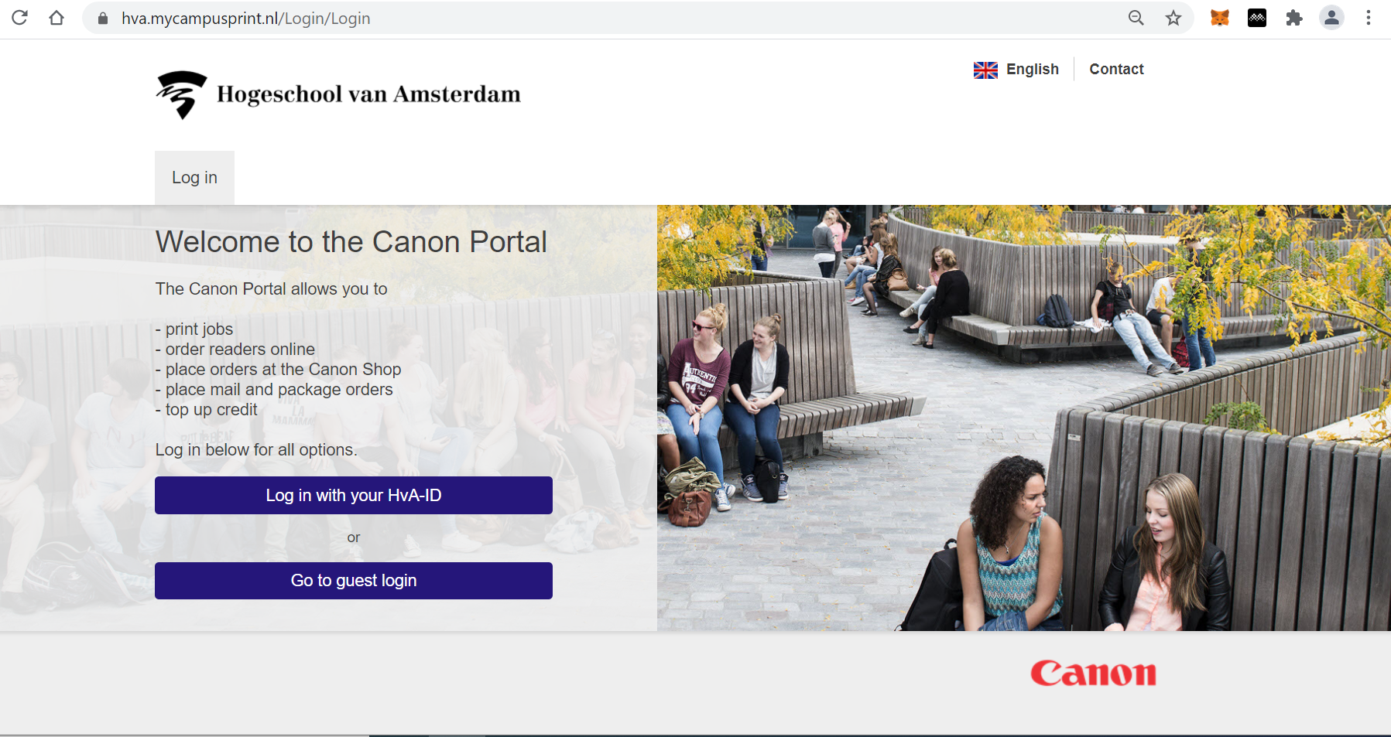Switch language via the English link
The height and width of the screenshot is (737, 1391).
coord(1032,69)
